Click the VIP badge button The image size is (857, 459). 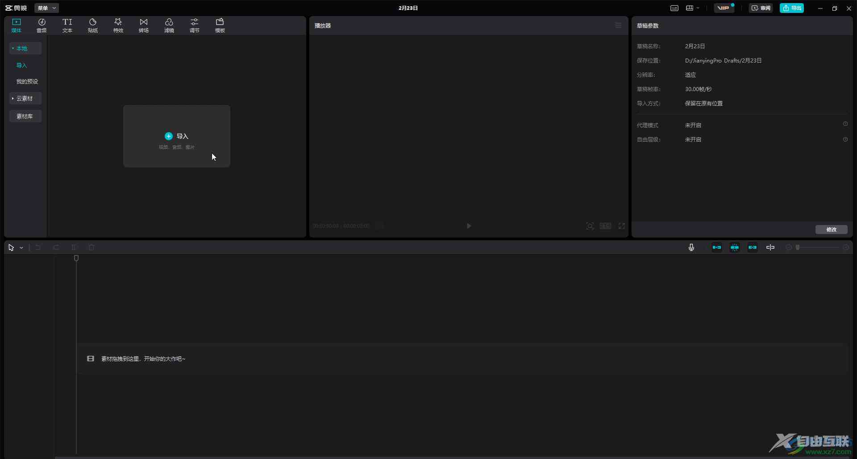[x=724, y=8]
